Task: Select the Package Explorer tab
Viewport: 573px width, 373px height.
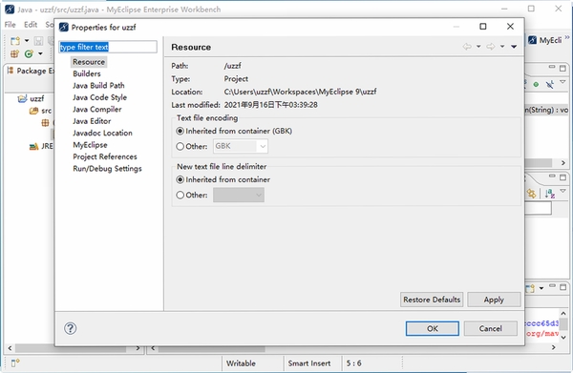Action: coord(31,71)
